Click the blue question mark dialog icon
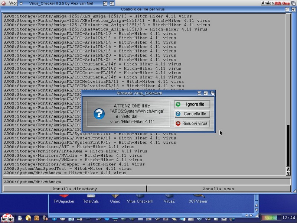The image size is (297, 223). [x=99, y=114]
